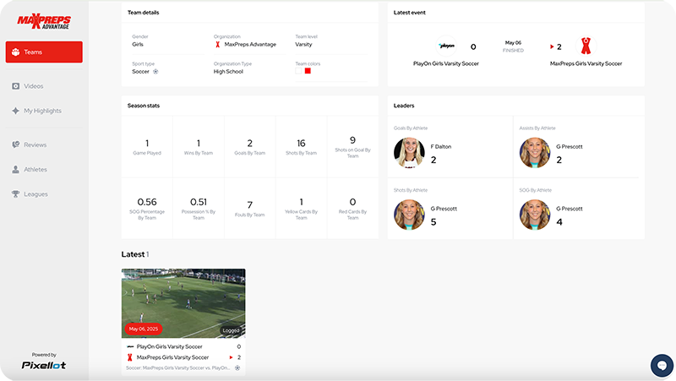Click the Videos camera icon
This screenshot has height=381, width=676.
(16, 86)
